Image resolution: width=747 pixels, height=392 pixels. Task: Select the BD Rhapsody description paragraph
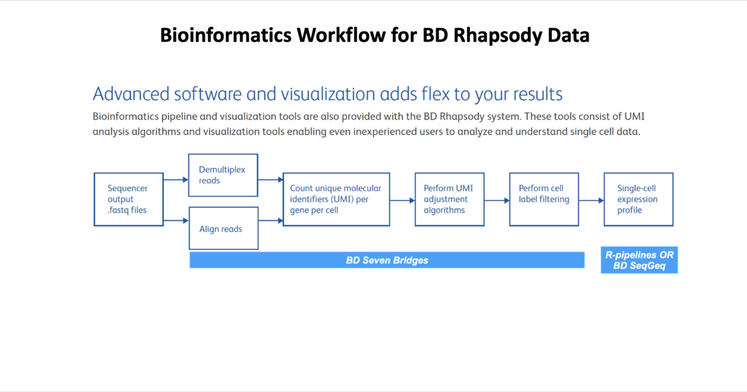367,124
